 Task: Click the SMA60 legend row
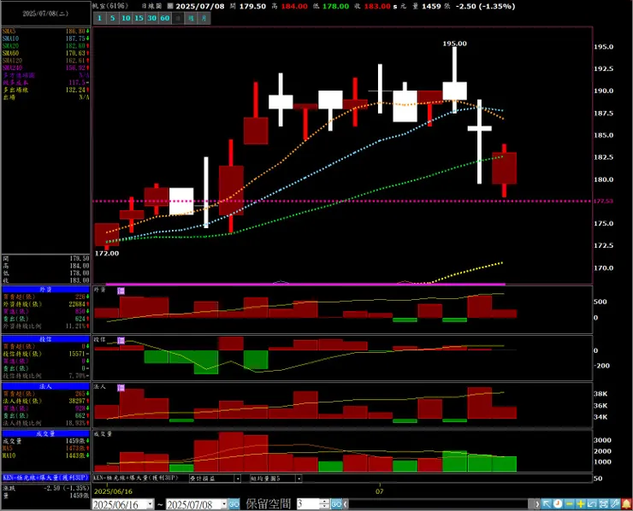pyautogui.click(x=45, y=53)
